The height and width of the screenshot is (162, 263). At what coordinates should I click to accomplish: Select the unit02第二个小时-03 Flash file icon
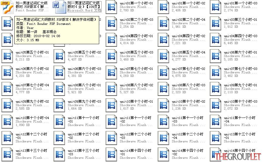(x=111, y=23)
